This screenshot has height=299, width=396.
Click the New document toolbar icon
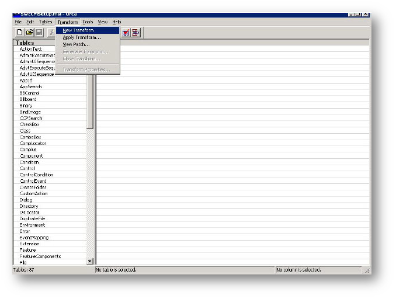point(19,33)
